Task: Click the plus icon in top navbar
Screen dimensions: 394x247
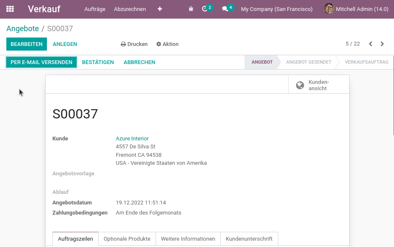Action: pyautogui.click(x=160, y=9)
